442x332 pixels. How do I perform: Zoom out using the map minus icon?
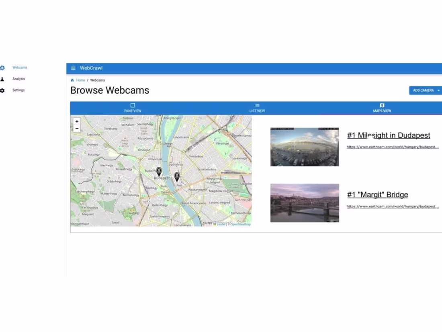click(77, 128)
